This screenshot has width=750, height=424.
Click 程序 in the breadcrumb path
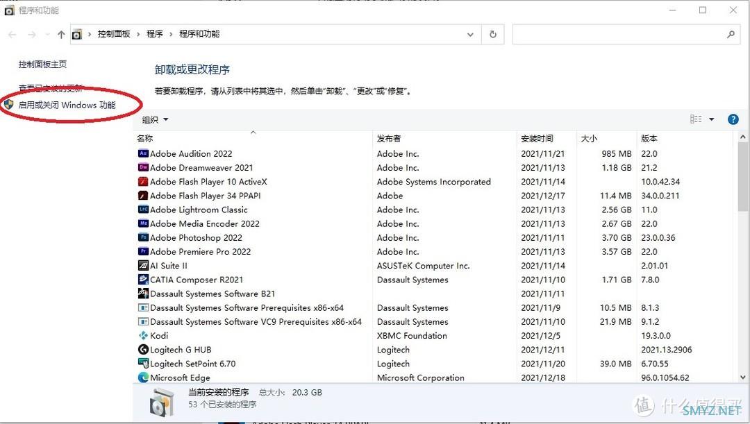pyautogui.click(x=154, y=34)
